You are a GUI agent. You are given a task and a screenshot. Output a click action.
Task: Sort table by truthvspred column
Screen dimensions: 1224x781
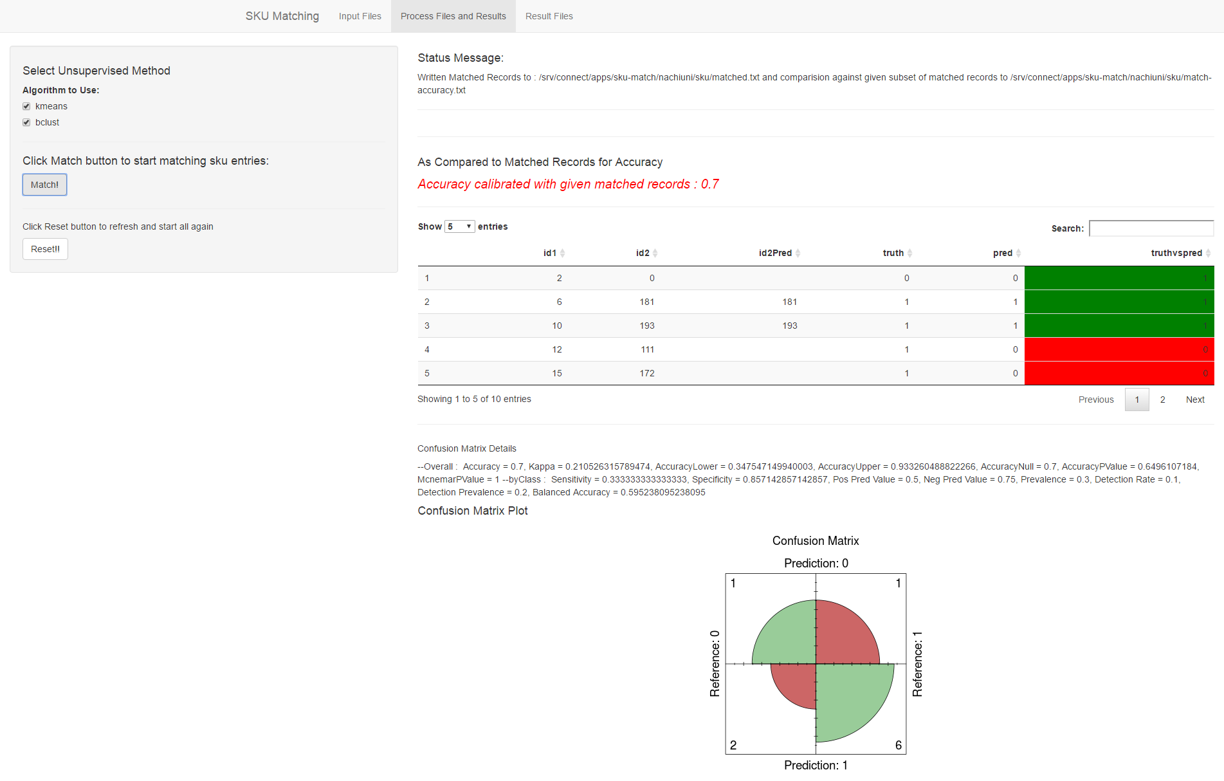point(1181,253)
